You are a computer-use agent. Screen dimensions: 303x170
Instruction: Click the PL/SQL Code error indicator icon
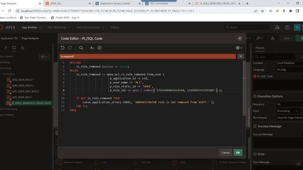255,76
